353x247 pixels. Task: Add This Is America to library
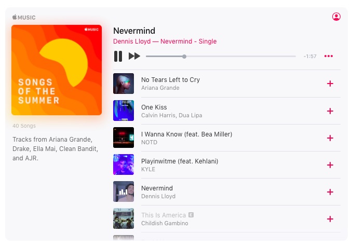[330, 219]
